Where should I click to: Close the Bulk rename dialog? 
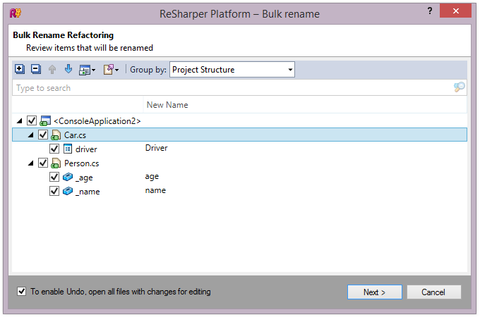[455, 11]
